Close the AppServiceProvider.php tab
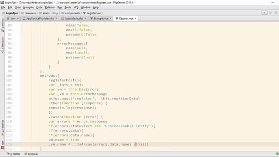Screen dimensions: 279x157 56,18
